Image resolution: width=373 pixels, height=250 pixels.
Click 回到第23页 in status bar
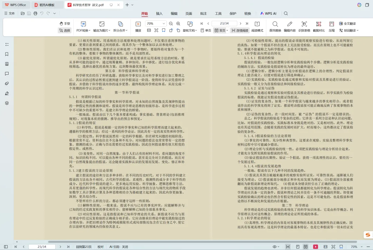point(84,247)
